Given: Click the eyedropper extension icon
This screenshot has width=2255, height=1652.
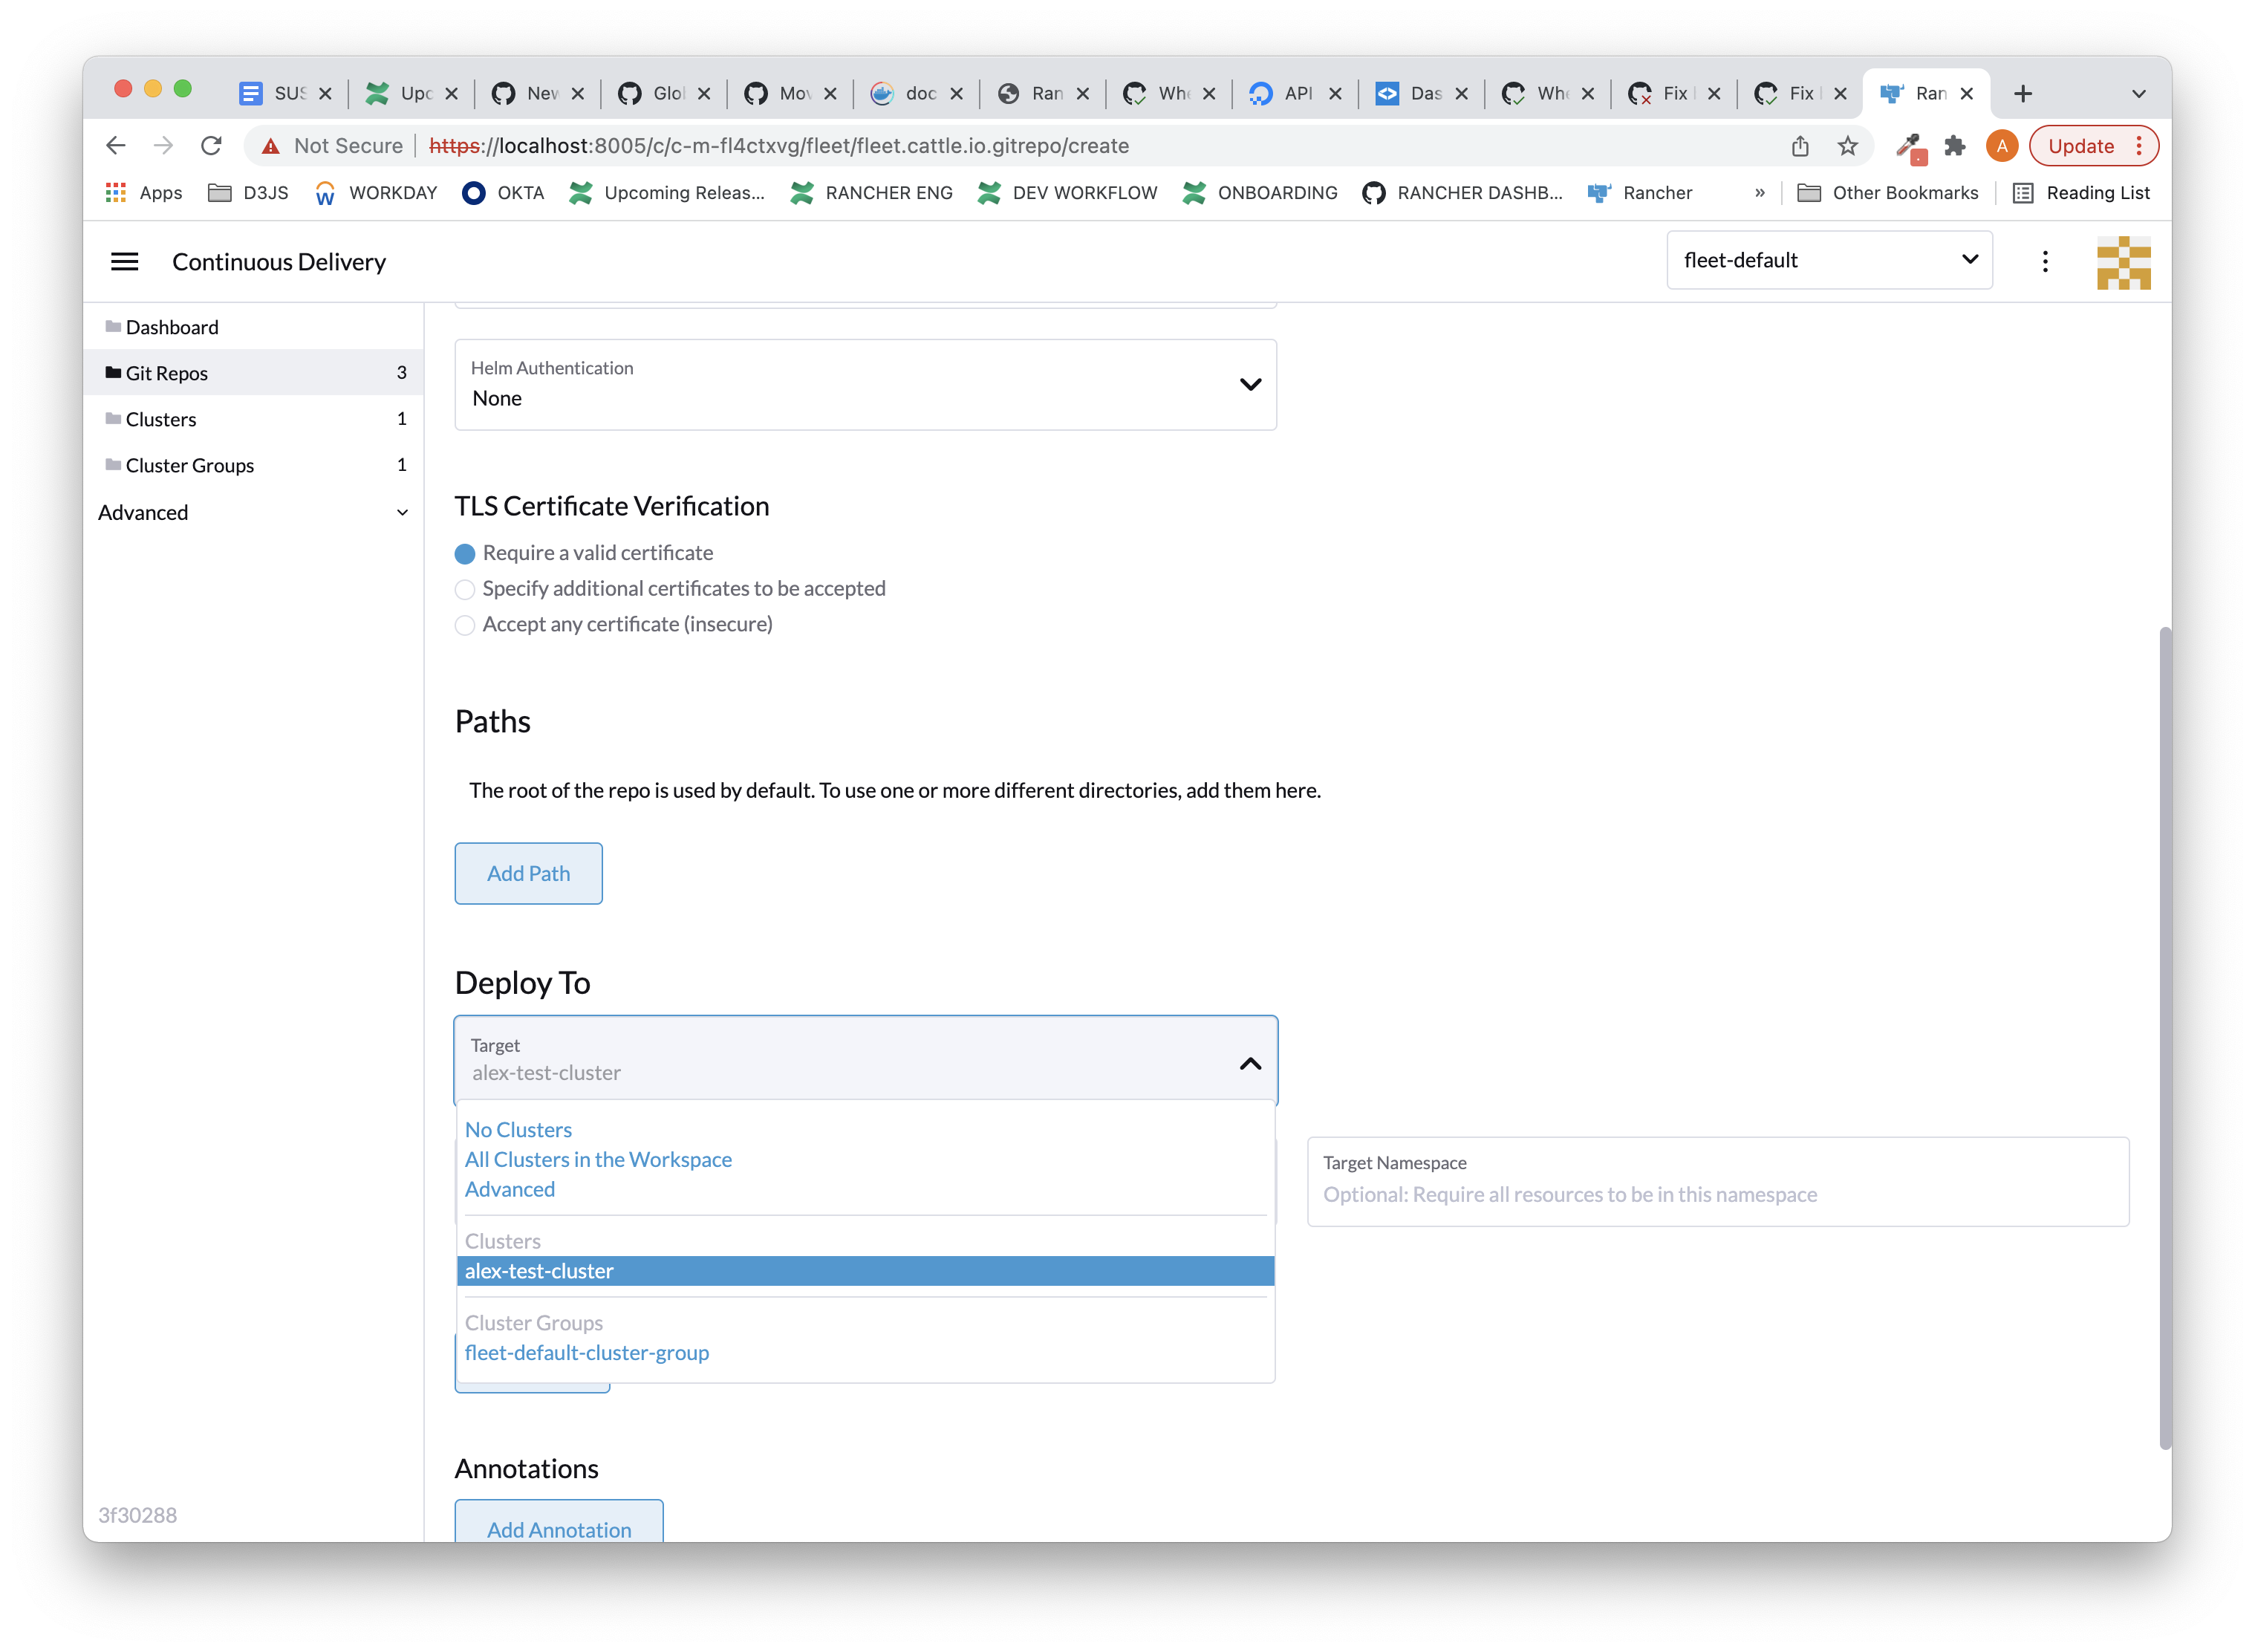Looking at the screenshot, I should [x=1910, y=146].
